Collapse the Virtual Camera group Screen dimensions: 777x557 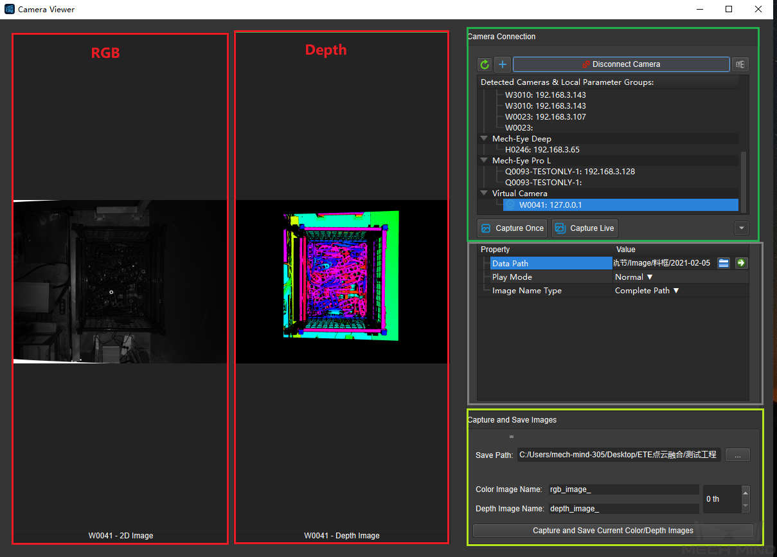(x=484, y=193)
